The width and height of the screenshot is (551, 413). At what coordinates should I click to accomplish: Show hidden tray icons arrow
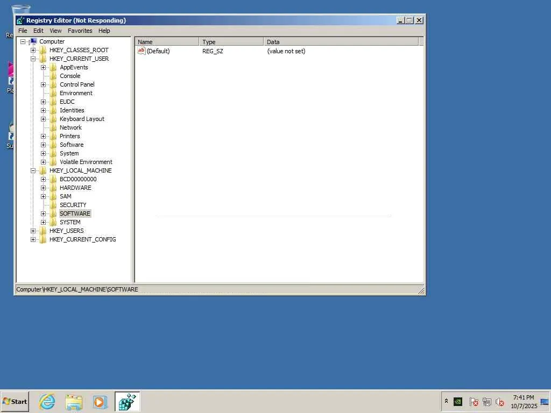446,401
